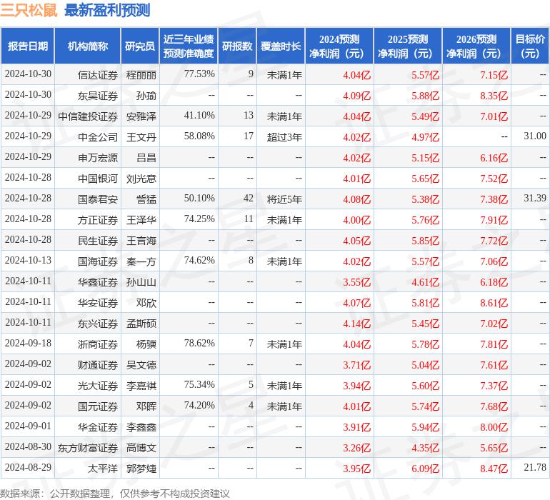Select accuracy value 77.53%

[x=199, y=74]
